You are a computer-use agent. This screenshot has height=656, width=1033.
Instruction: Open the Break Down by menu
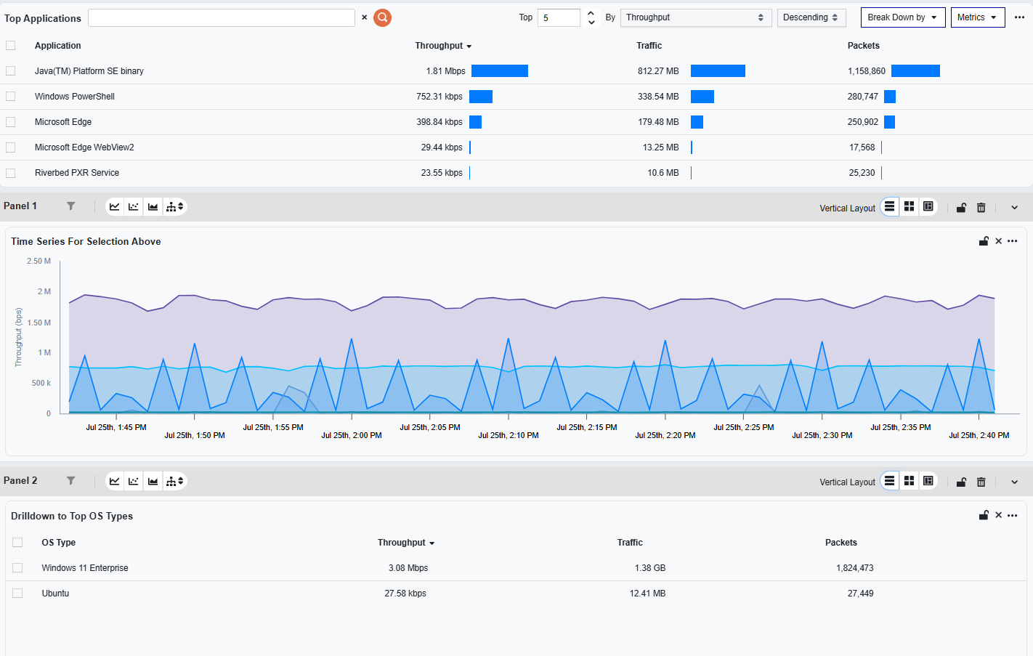click(902, 17)
